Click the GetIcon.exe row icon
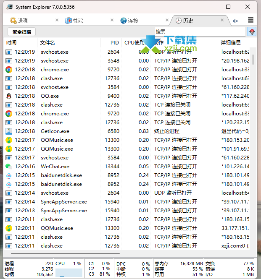This screenshot has width=261, height=279. pos(9,131)
